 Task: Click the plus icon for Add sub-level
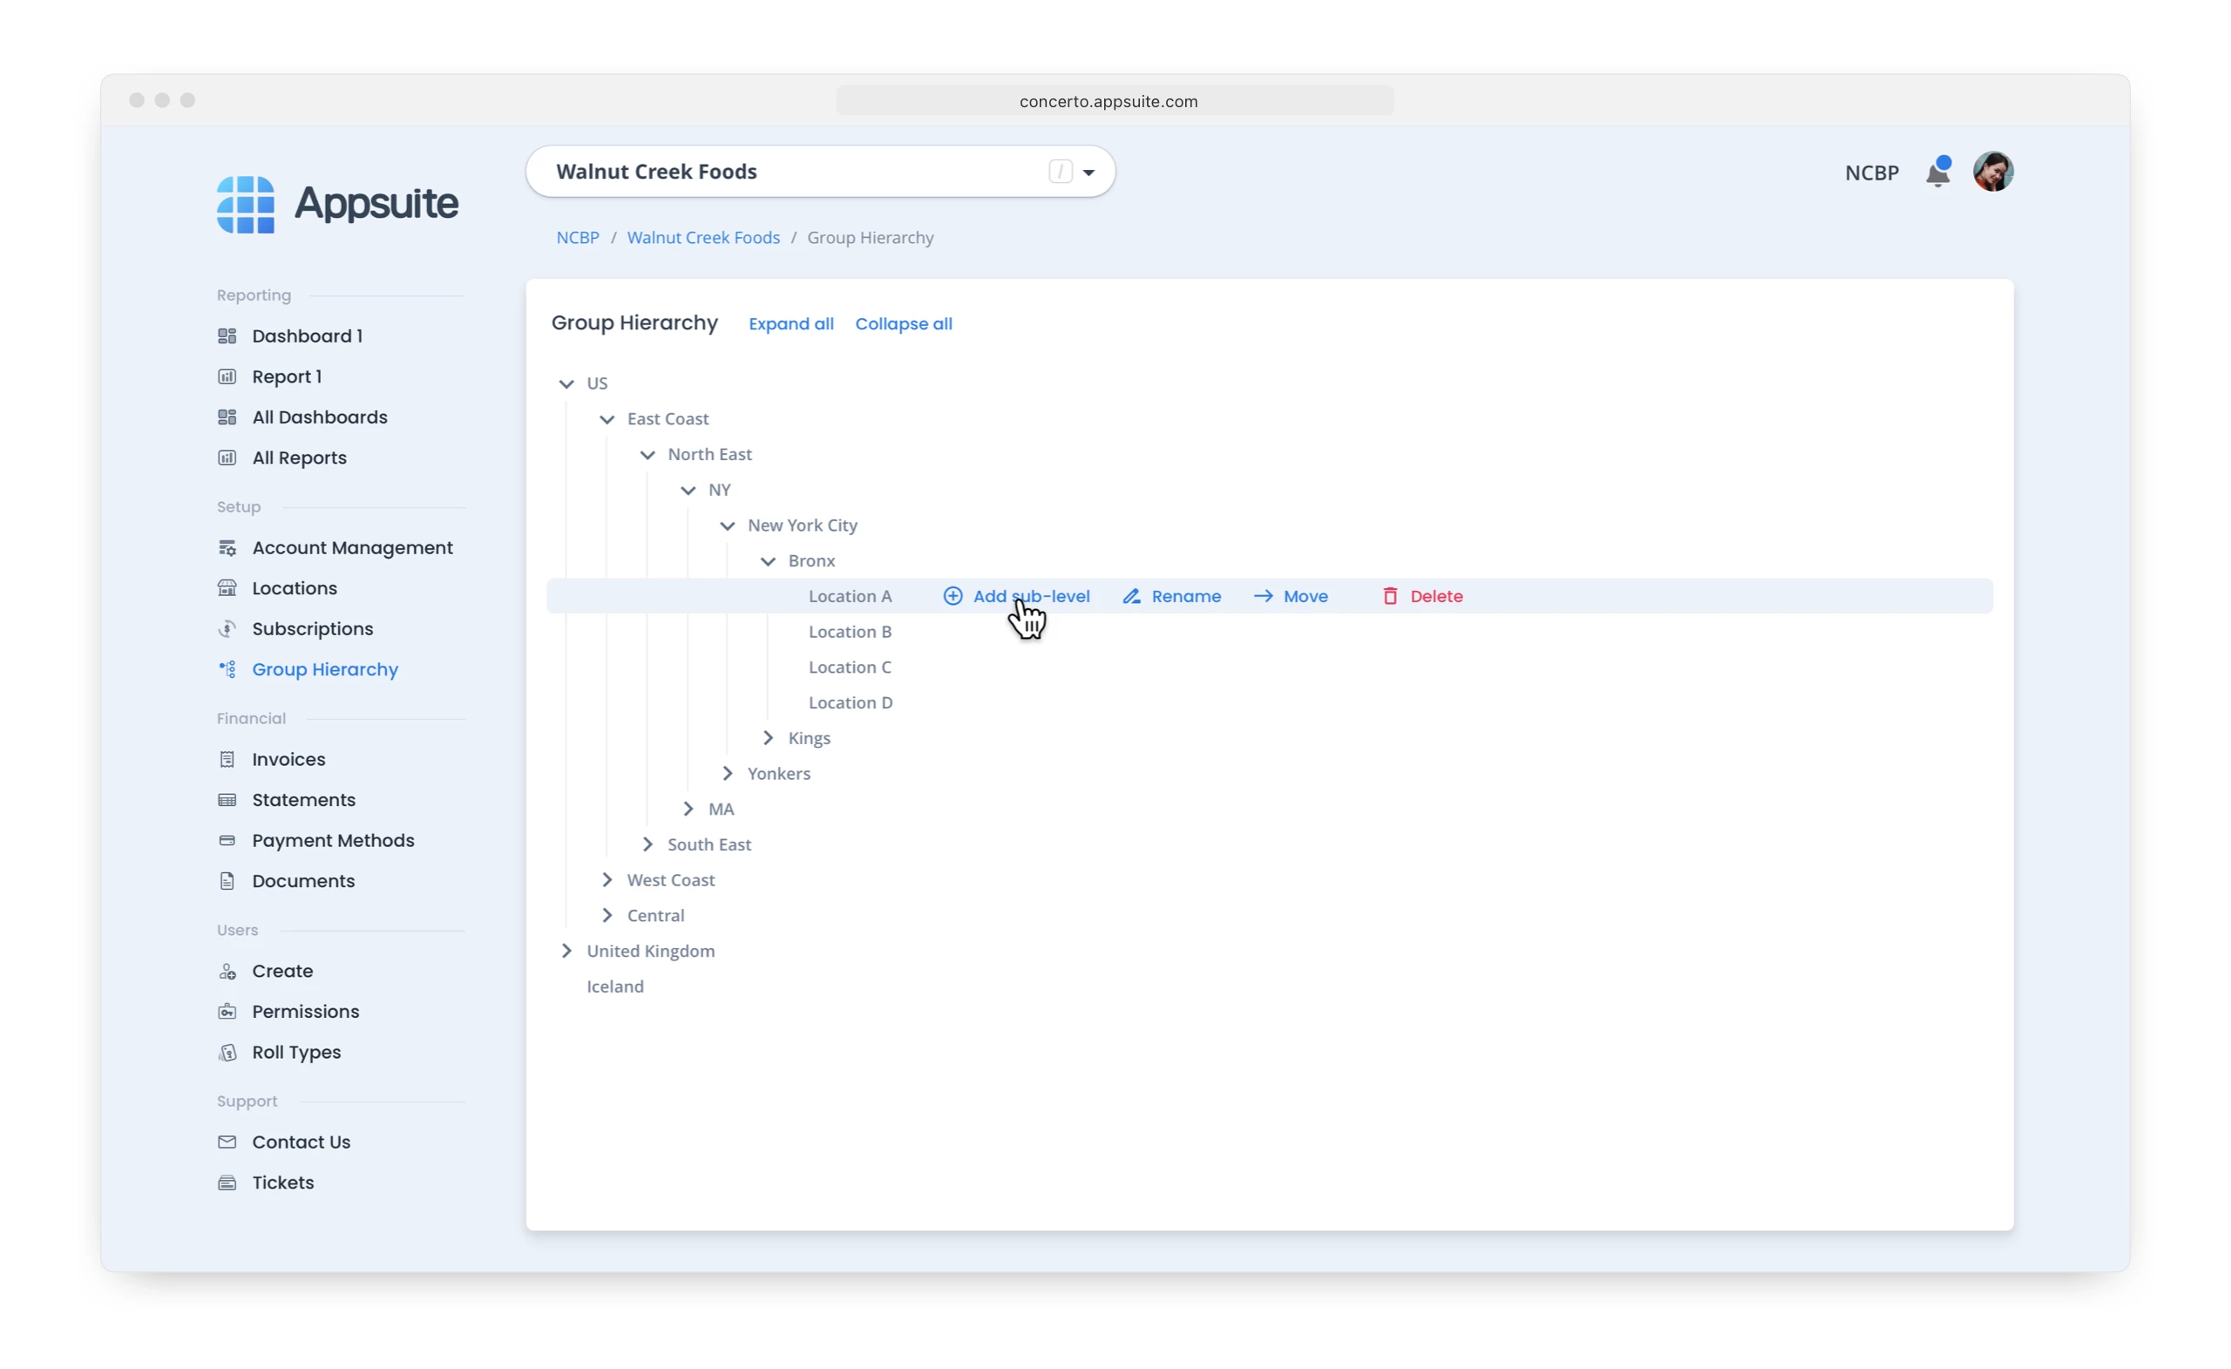coord(953,596)
